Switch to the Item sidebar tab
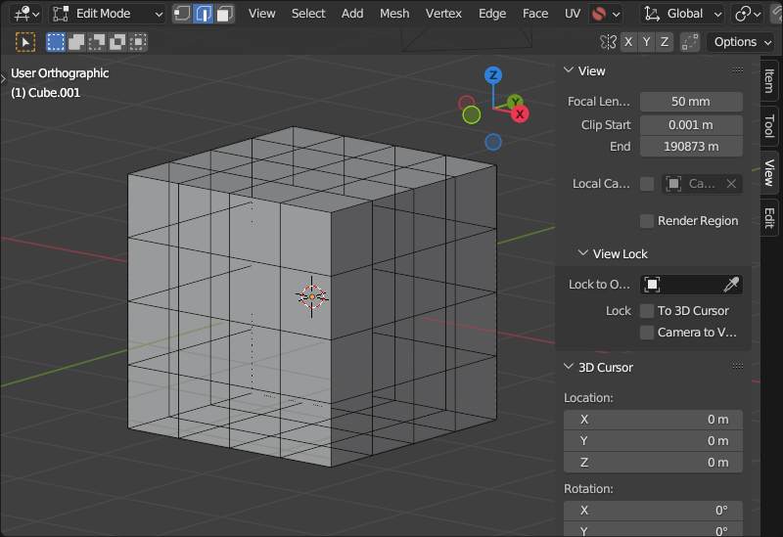Viewport: 783px width, 537px height. (x=769, y=81)
